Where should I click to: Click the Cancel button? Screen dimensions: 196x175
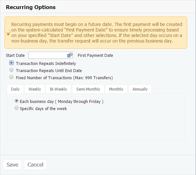35,165
